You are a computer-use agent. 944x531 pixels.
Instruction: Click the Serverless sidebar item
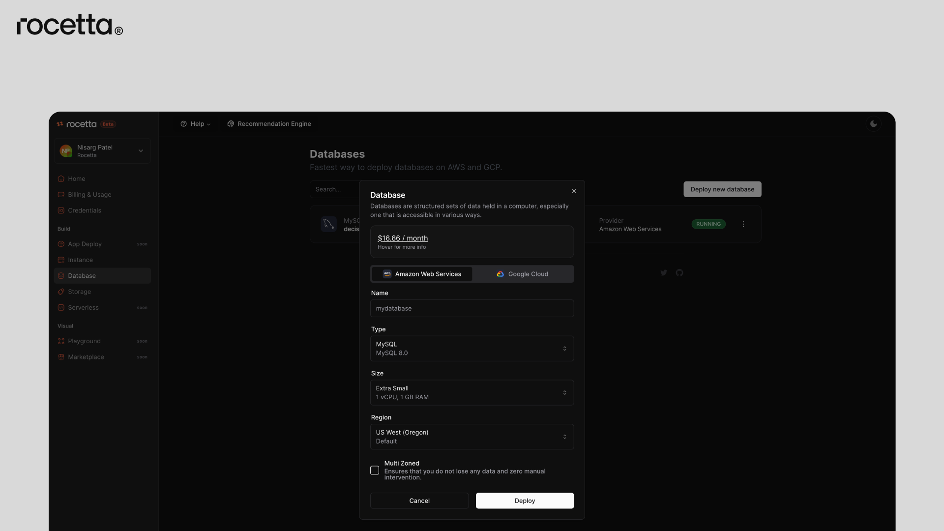pyautogui.click(x=102, y=308)
